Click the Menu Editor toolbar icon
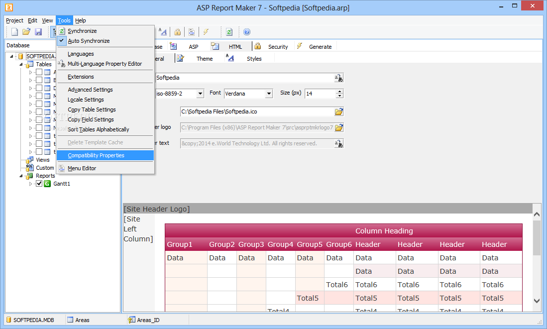547x329 pixels. pos(192,32)
